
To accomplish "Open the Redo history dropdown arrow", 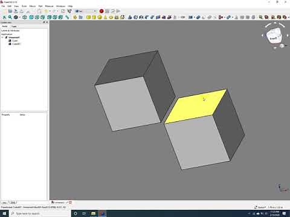I will [x=57, y=11].
